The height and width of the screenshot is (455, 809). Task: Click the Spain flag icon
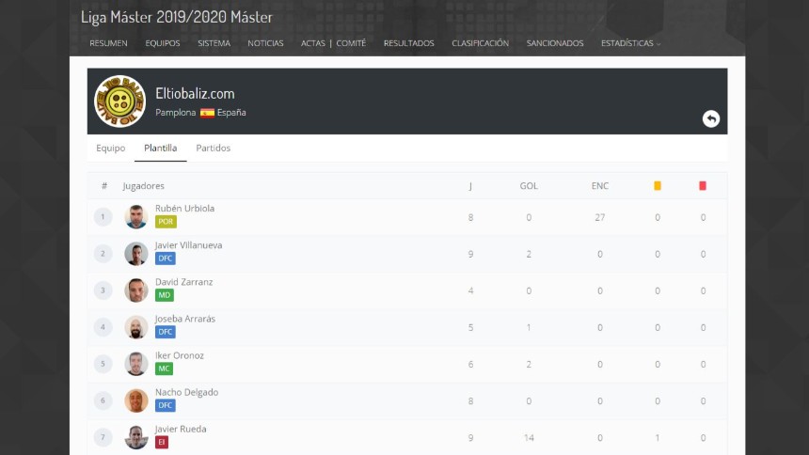(207, 113)
